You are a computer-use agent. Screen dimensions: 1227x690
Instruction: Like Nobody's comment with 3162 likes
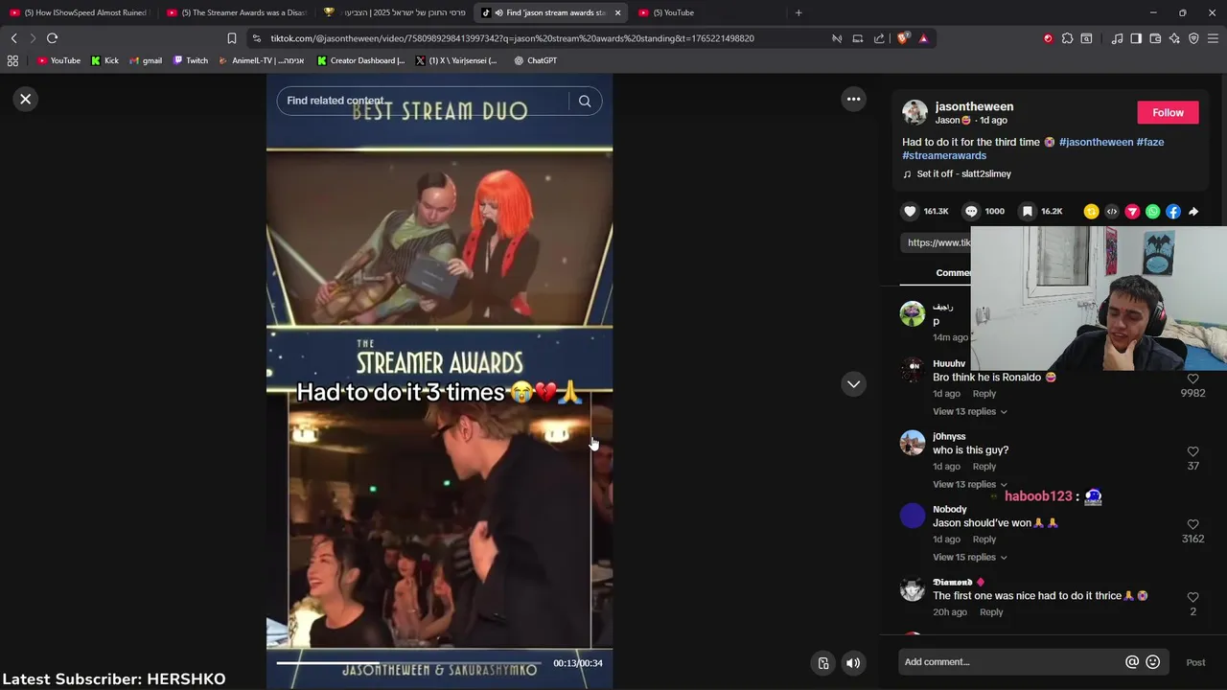(x=1192, y=524)
